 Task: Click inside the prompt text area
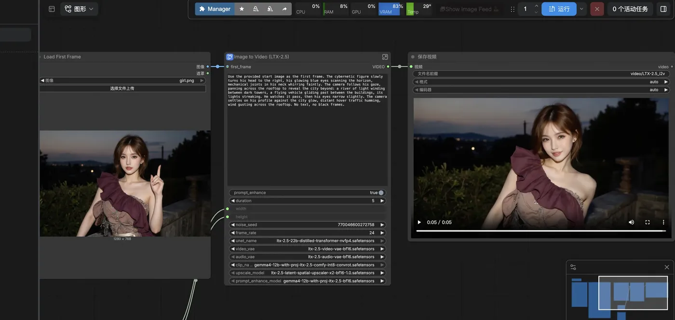[308, 129]
